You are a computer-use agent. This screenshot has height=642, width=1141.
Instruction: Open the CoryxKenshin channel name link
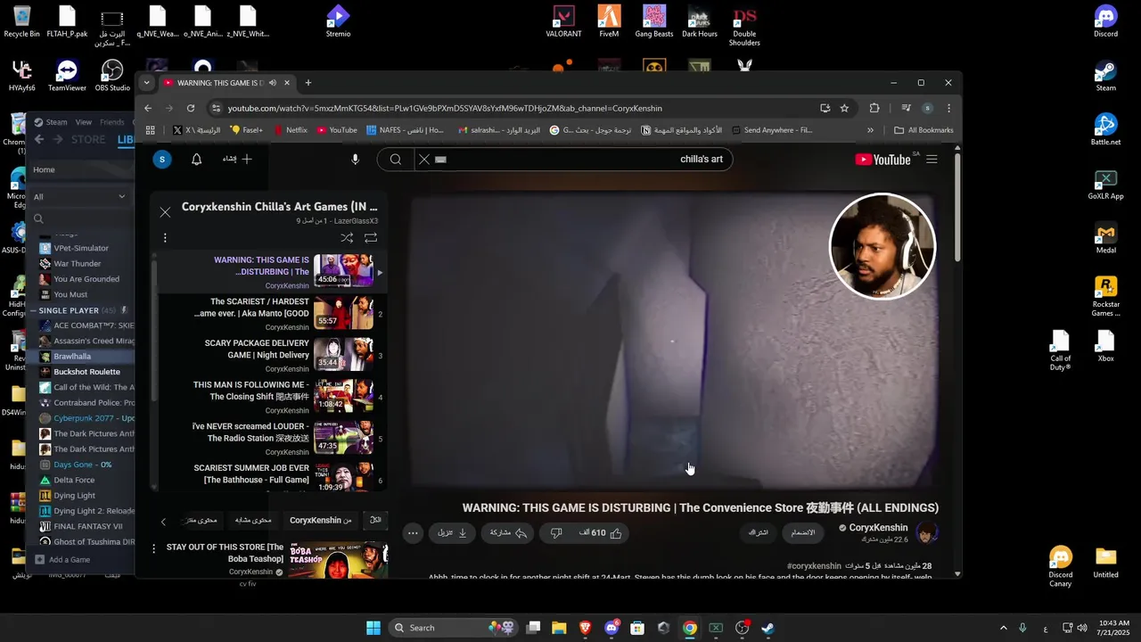tap(878, 528)
